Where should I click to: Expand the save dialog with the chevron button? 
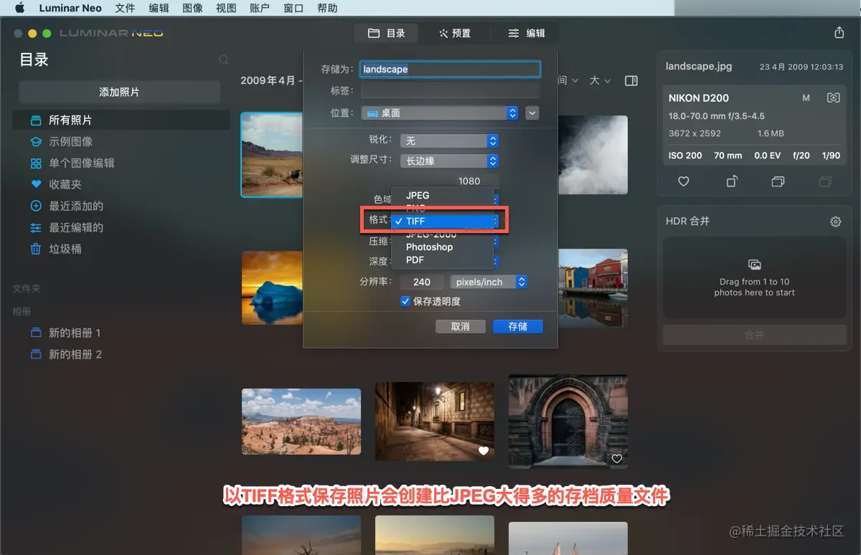[532, 113]
